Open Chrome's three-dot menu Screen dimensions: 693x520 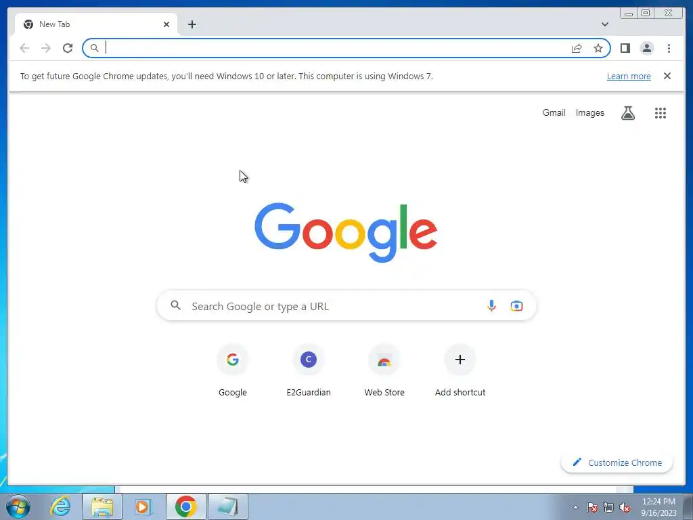tap(669, 48)
